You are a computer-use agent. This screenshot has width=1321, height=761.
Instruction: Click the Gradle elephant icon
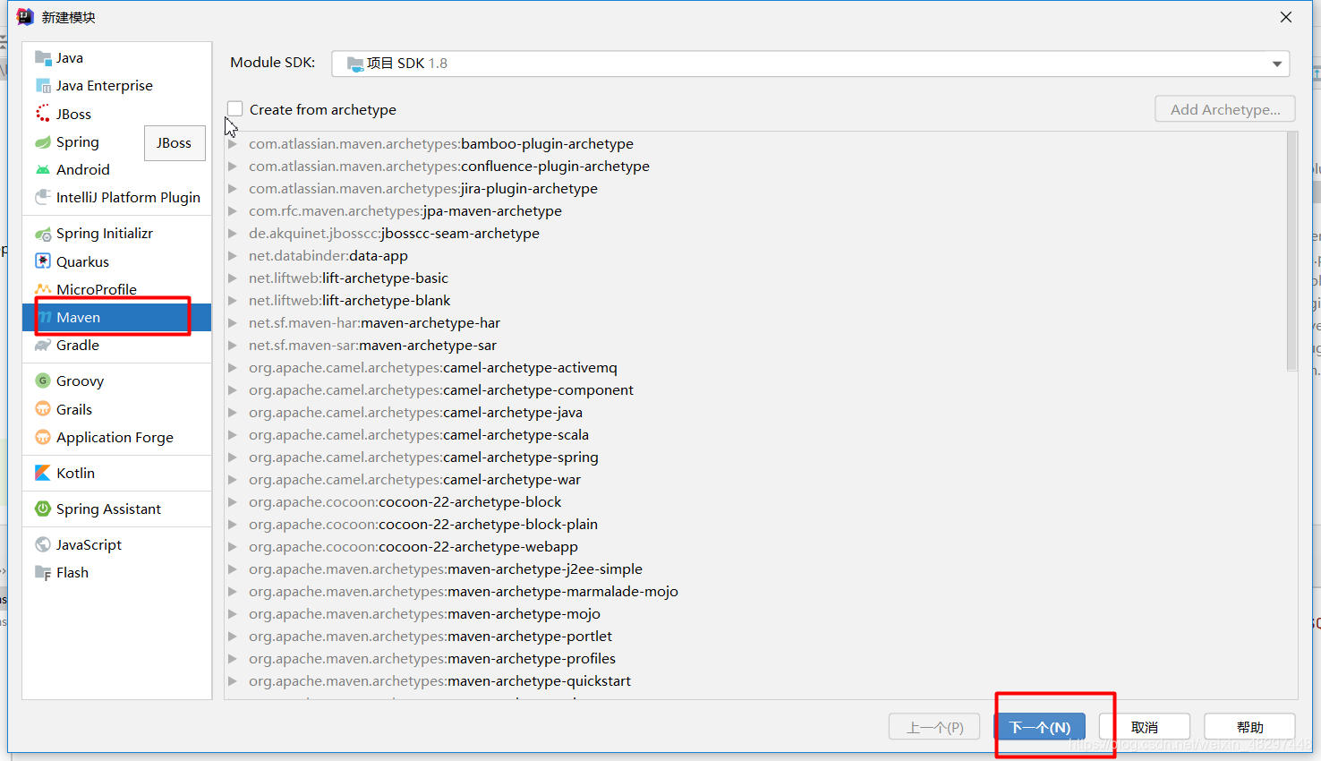43,346
